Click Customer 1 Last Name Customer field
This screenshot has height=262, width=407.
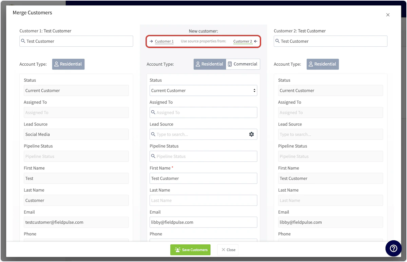pos(76,200)
